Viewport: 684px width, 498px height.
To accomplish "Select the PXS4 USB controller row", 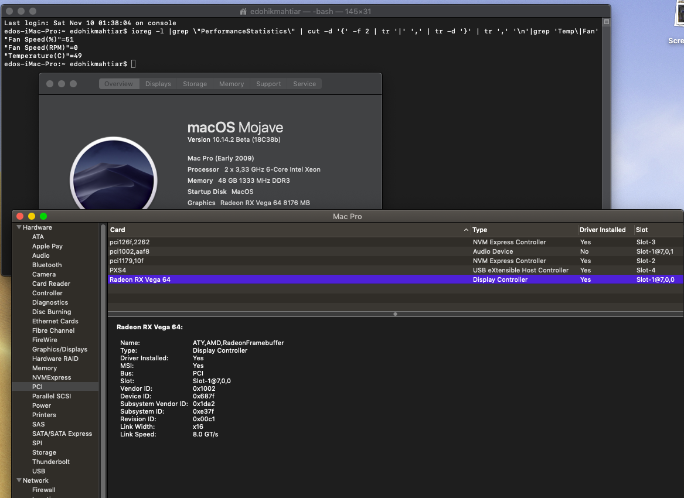I will coord(395,270).
